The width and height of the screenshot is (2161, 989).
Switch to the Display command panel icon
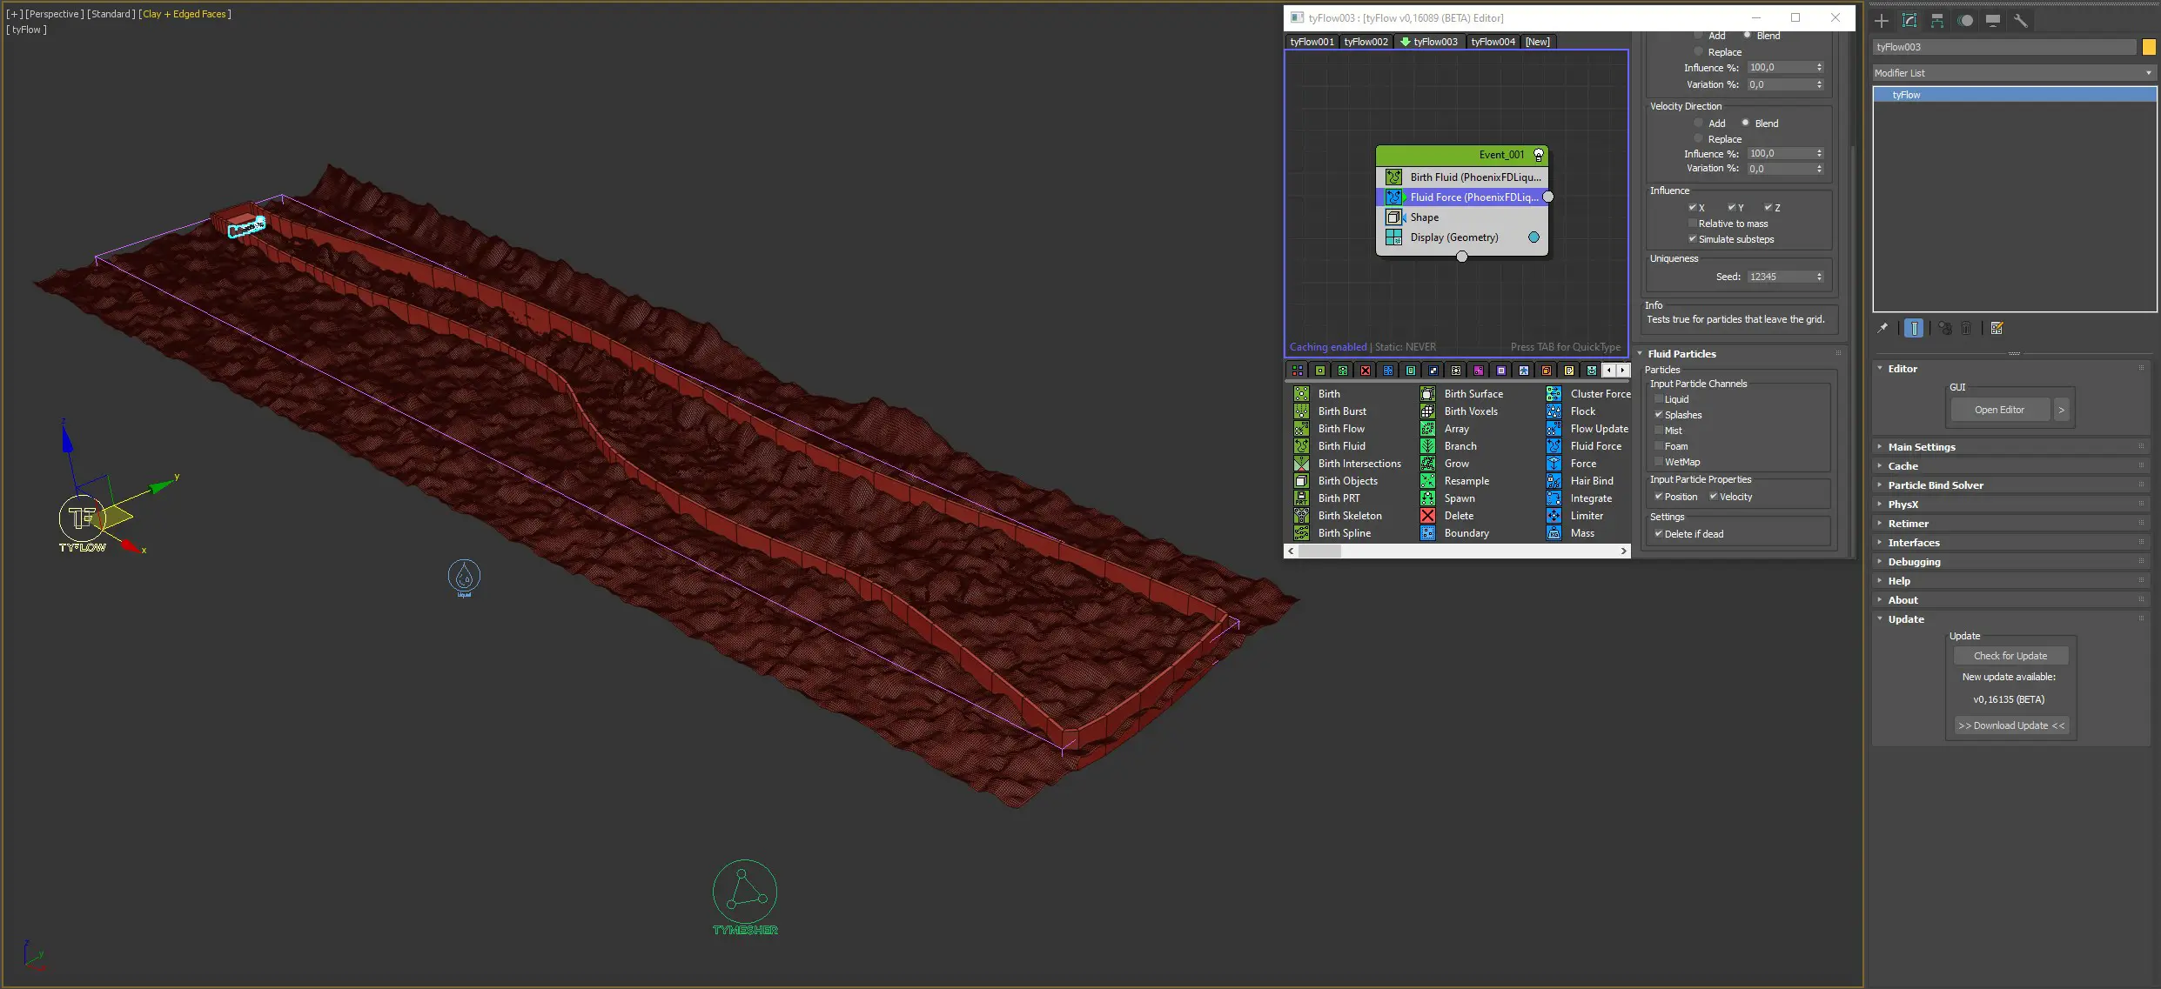(x=1992, y=21)
